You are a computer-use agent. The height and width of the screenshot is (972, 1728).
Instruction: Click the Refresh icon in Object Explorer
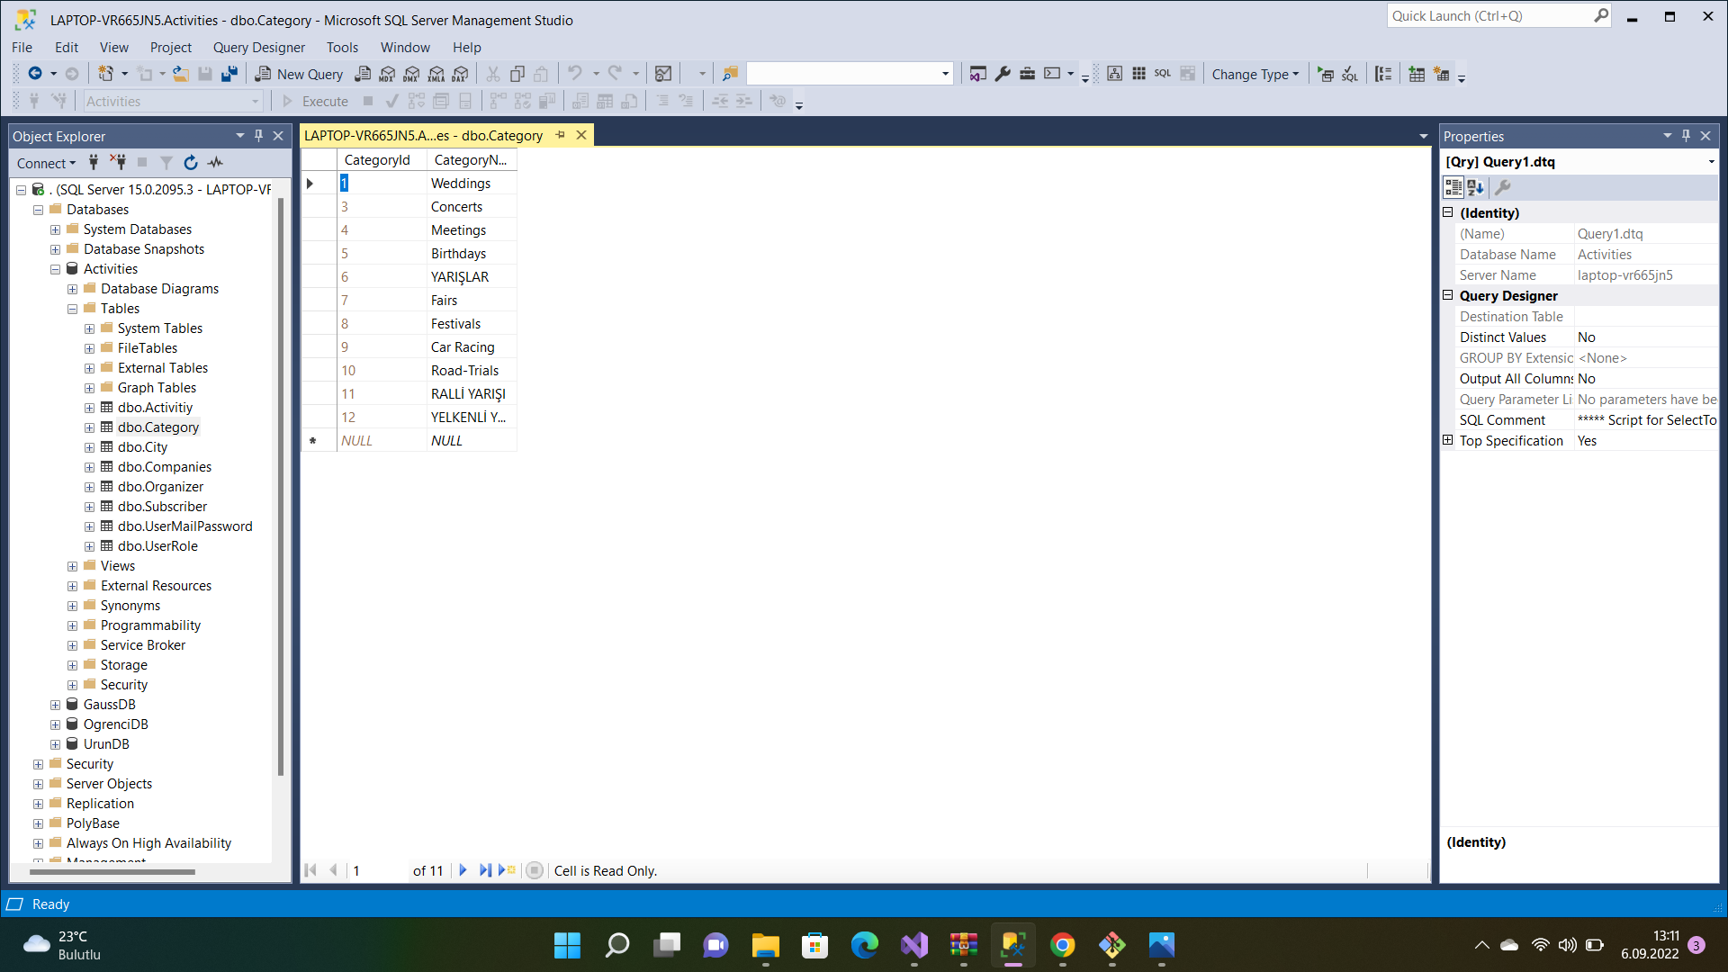191,163
